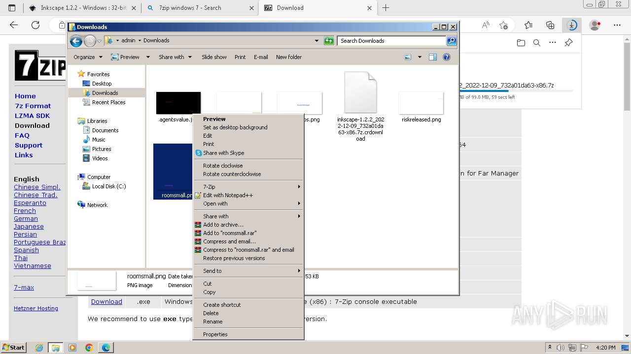Viewport: 631px width, 354px height.
Task: Expand the address bar history dropdown
Action: [x=316, y=41]
